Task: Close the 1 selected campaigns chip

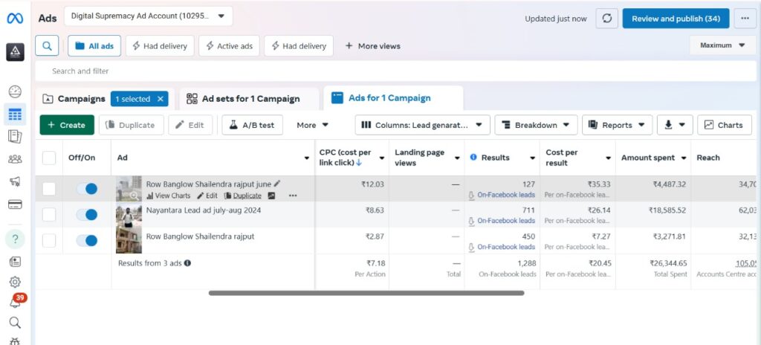Action: pos(161,99)
